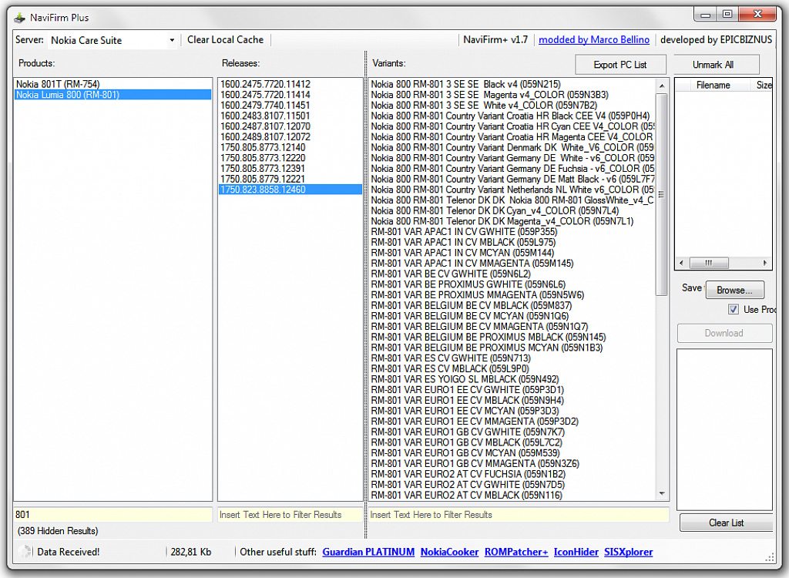The image size is (789, 578).
Task: Open the Server combo box dropdown arrow
Action: [x=172, y=40]
